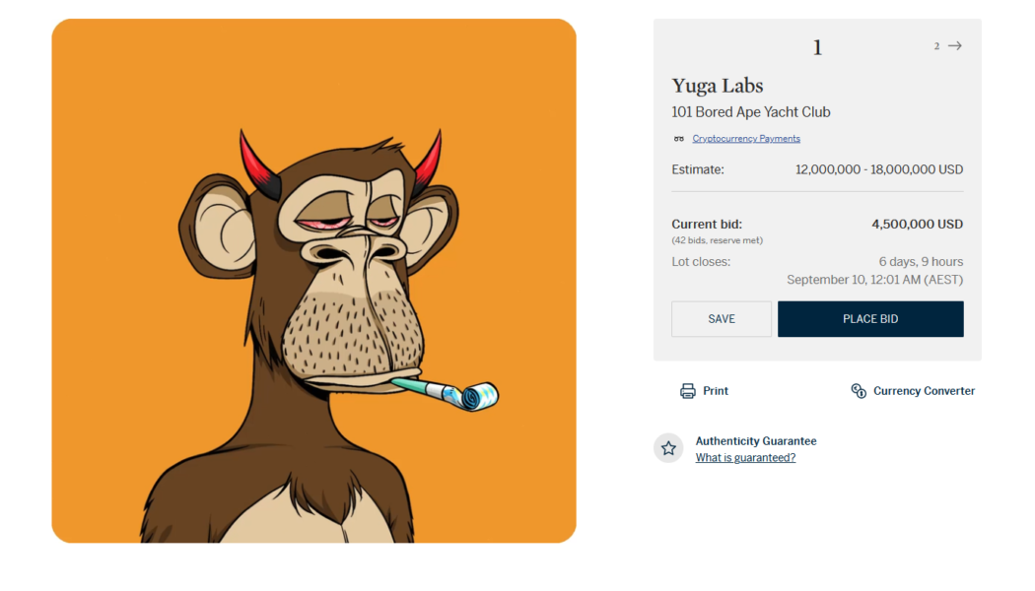Click the Authenticity Guarantee star icon
The image size is (1035, 591).
click(x=668, y=448)
